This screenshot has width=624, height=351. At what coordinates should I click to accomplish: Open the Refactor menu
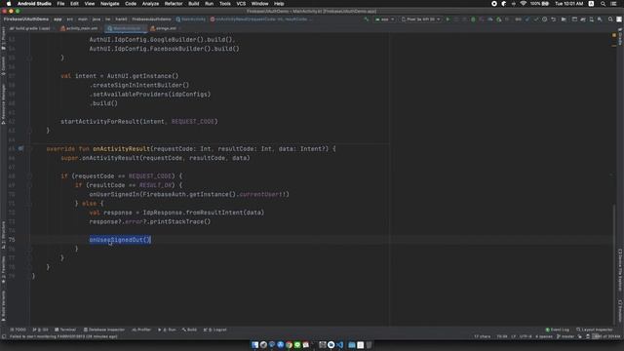click(174, 4)
